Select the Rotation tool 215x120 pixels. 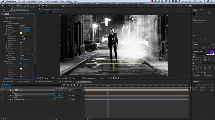coord(15,6)
